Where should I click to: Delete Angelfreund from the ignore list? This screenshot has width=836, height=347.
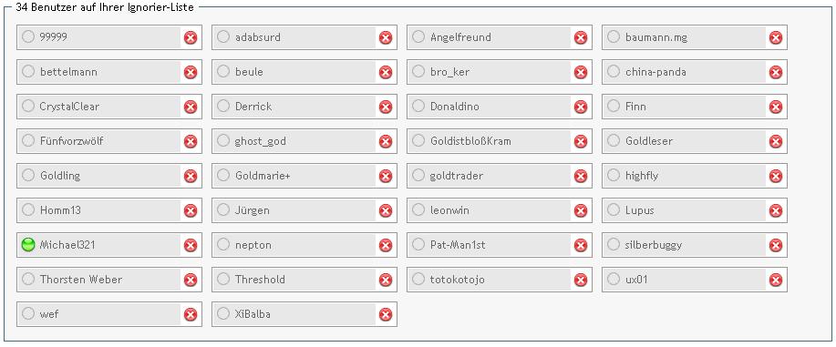(x=581, y=37)
